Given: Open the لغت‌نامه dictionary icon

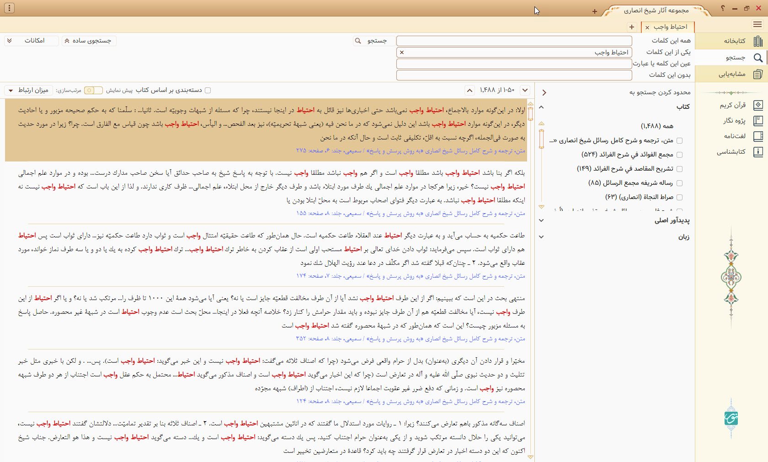Looking at the screenshot, I should point(758,136).
